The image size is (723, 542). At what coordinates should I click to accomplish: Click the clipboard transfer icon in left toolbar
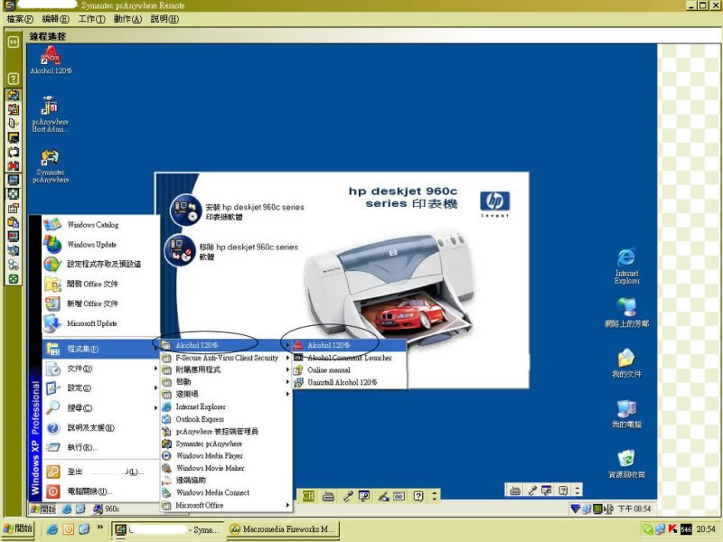14,222
